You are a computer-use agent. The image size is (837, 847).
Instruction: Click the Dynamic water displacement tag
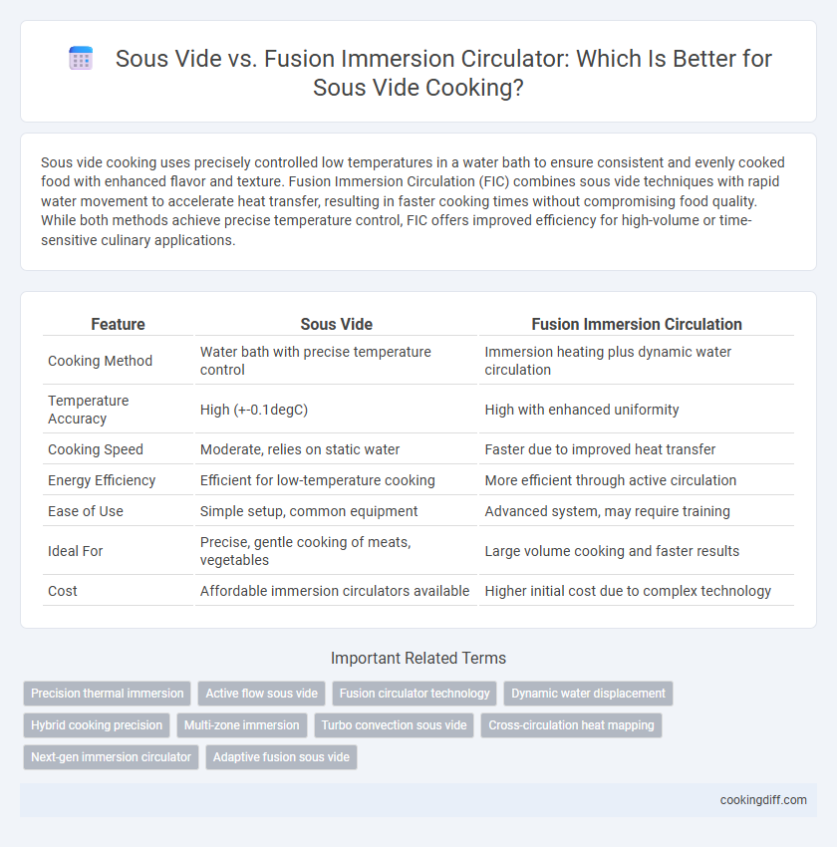click(x=588, y=694)
